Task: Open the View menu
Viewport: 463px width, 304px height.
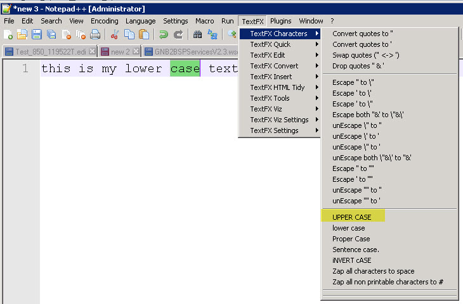Action: click(x=76, y=21)
